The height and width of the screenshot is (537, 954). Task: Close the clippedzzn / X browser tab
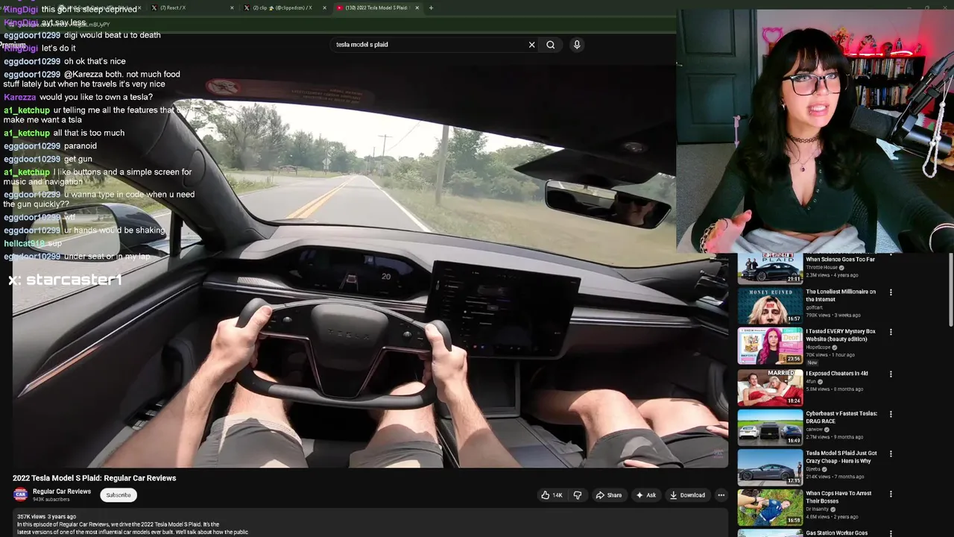[324, 7]
